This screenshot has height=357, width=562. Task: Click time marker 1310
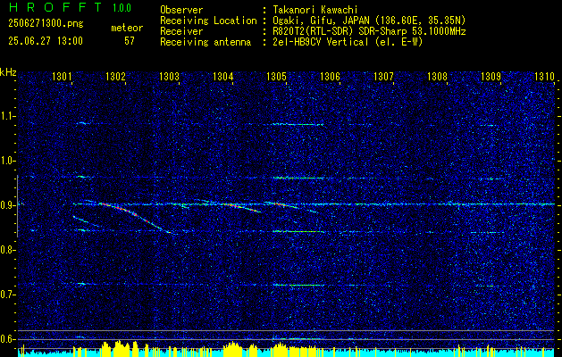[544, 76]
